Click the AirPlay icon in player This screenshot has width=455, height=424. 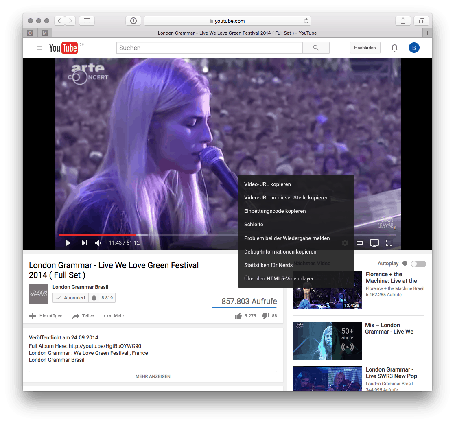tap(374, 243)
